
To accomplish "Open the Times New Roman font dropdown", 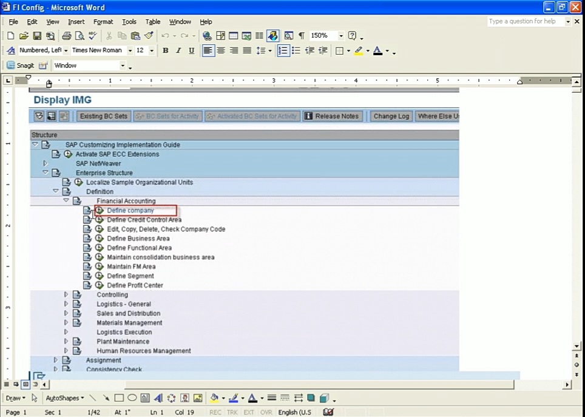I will [x=130, y=50].
